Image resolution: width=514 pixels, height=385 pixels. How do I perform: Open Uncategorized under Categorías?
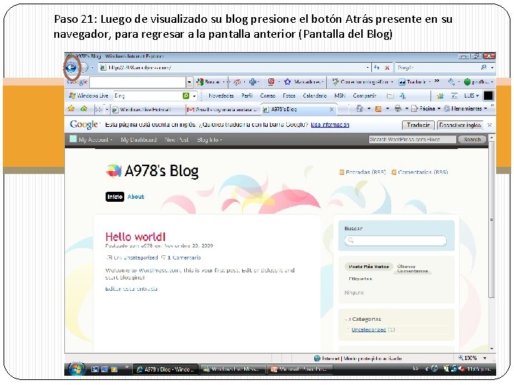(x=368, y=329)
